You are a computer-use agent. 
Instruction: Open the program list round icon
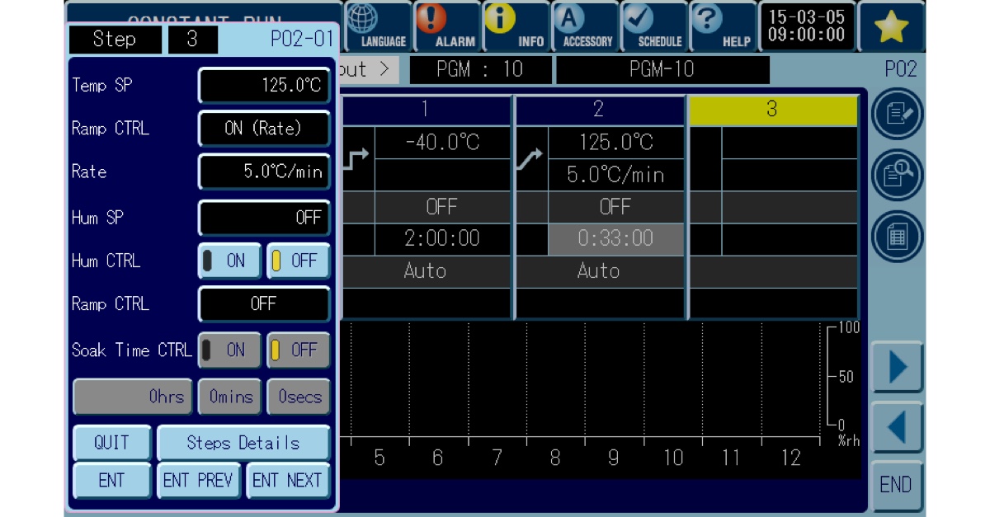(897, 237)
